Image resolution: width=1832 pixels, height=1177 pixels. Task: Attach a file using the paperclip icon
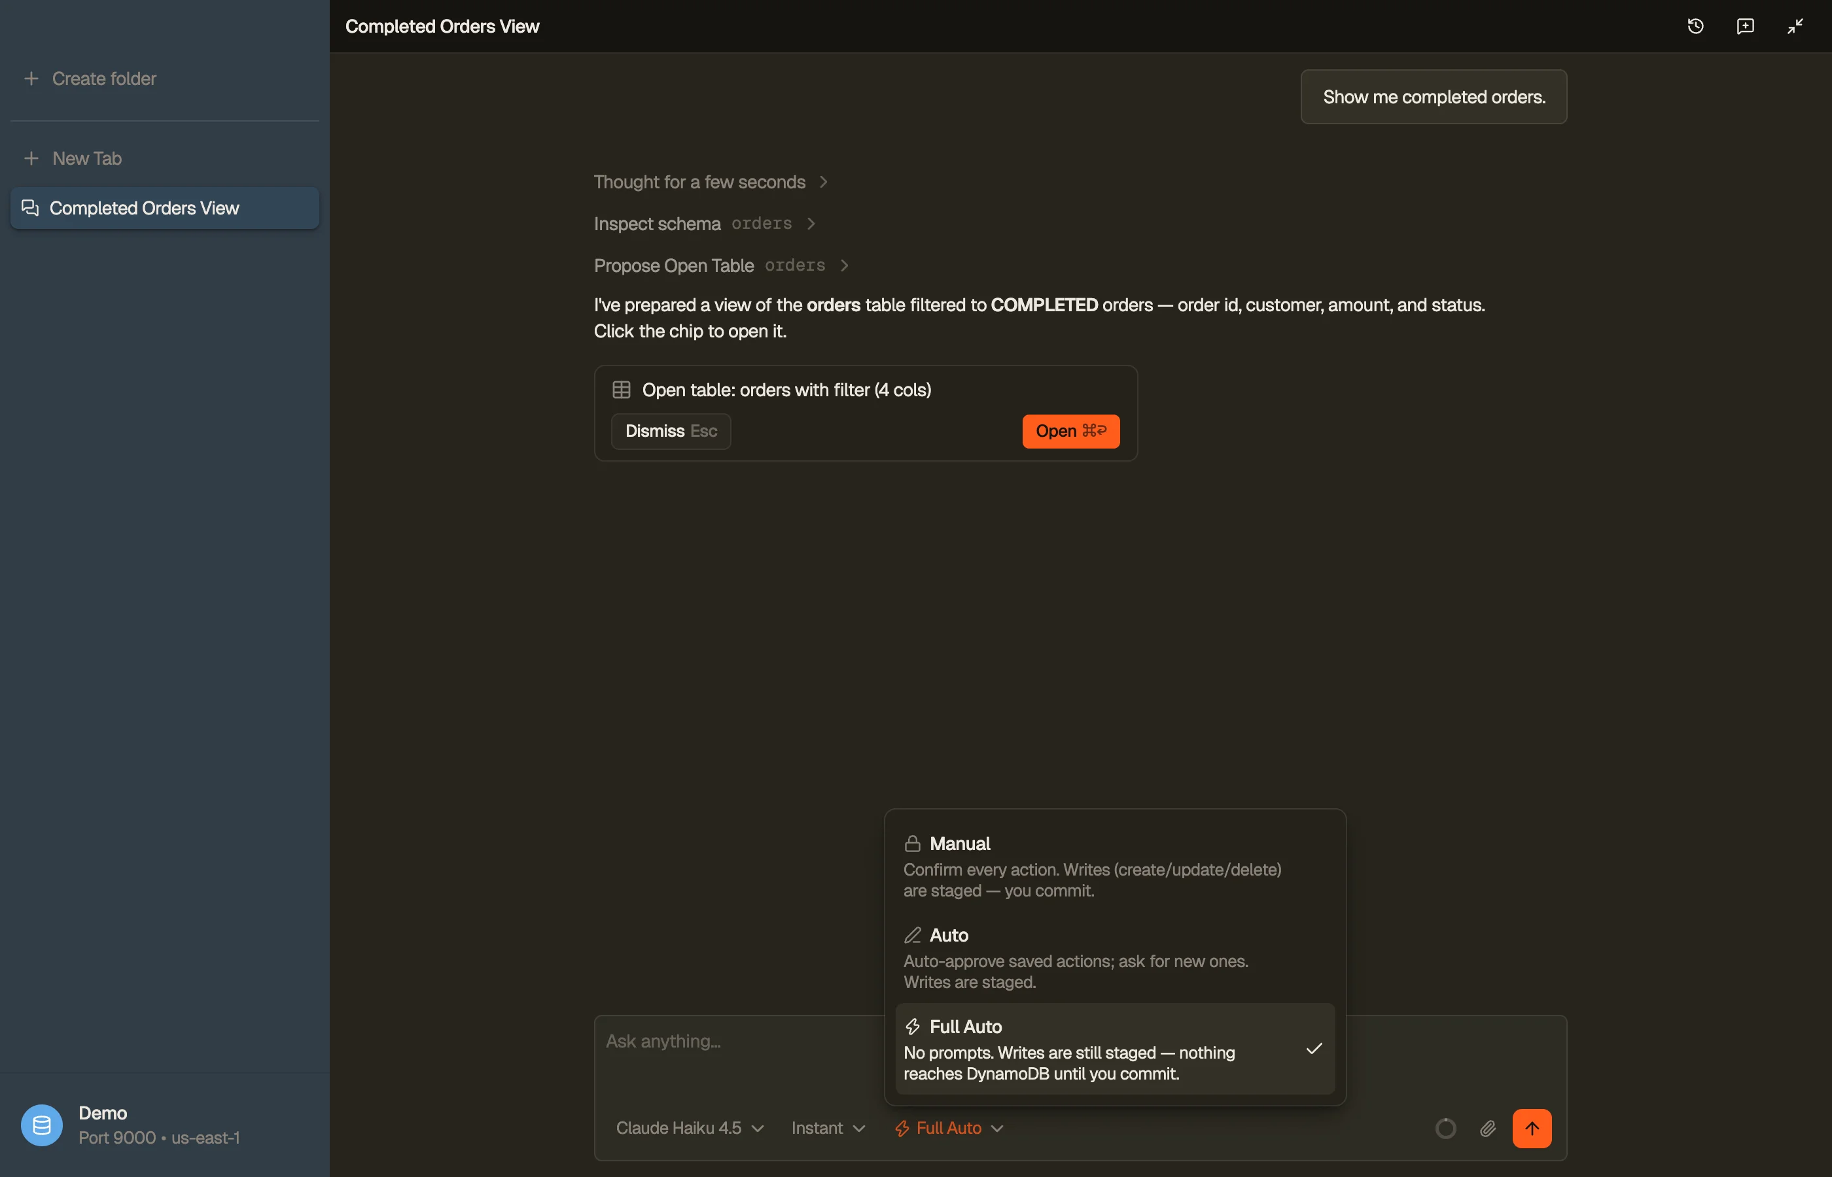1487,1128
